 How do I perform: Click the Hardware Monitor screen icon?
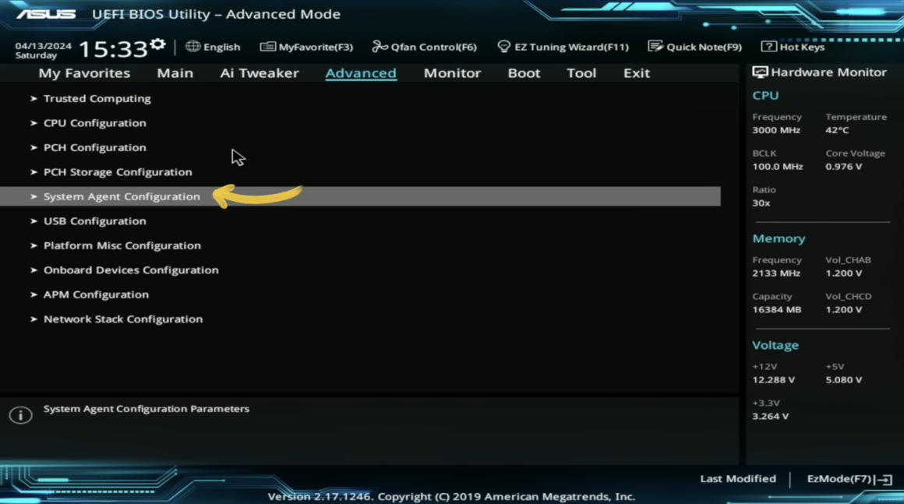pyautogui.click(x=760, y=72)
